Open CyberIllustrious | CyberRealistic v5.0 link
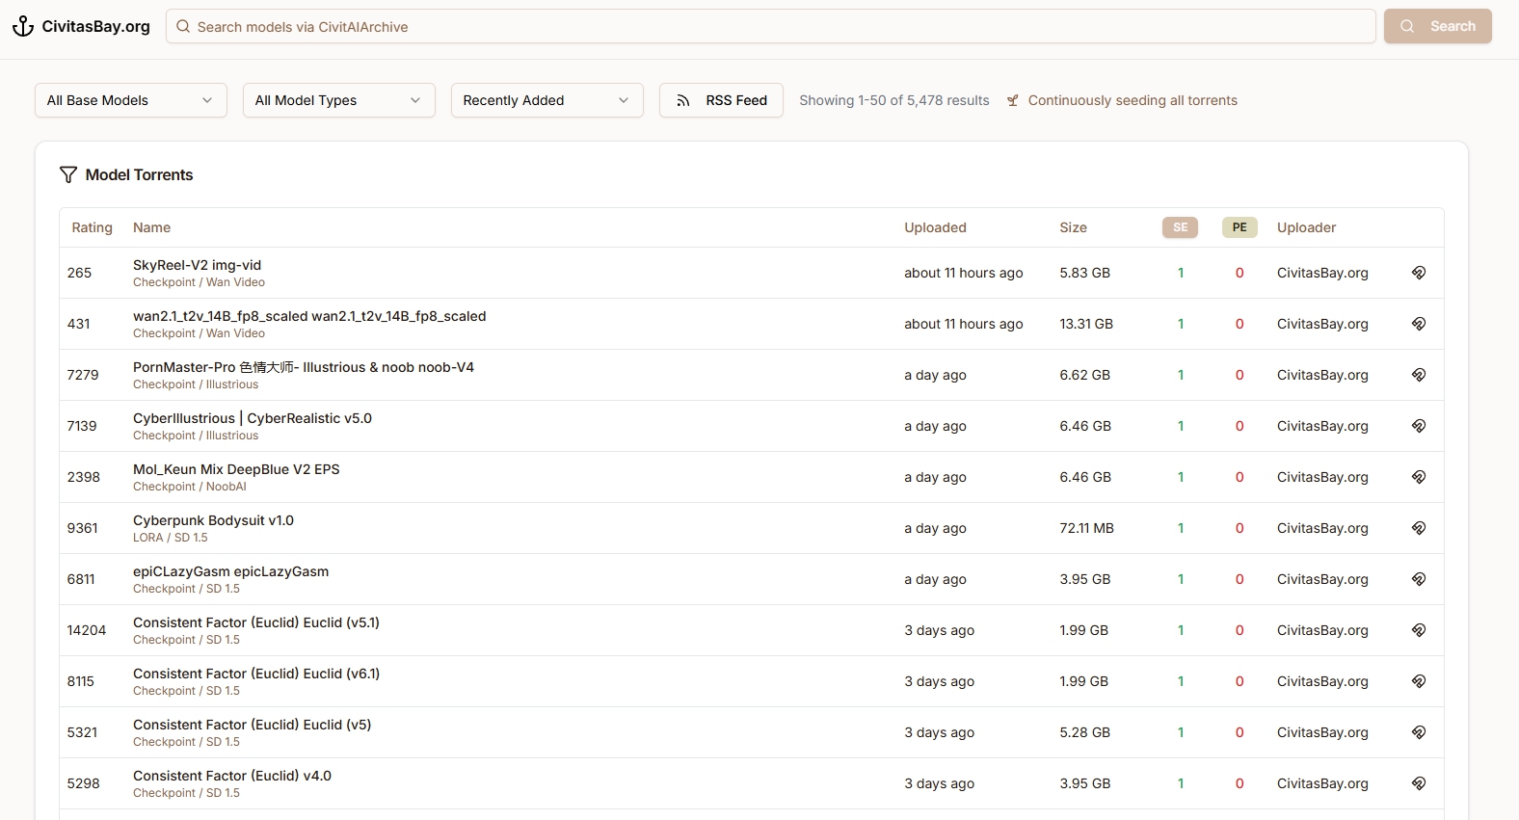 coord(253,418)
